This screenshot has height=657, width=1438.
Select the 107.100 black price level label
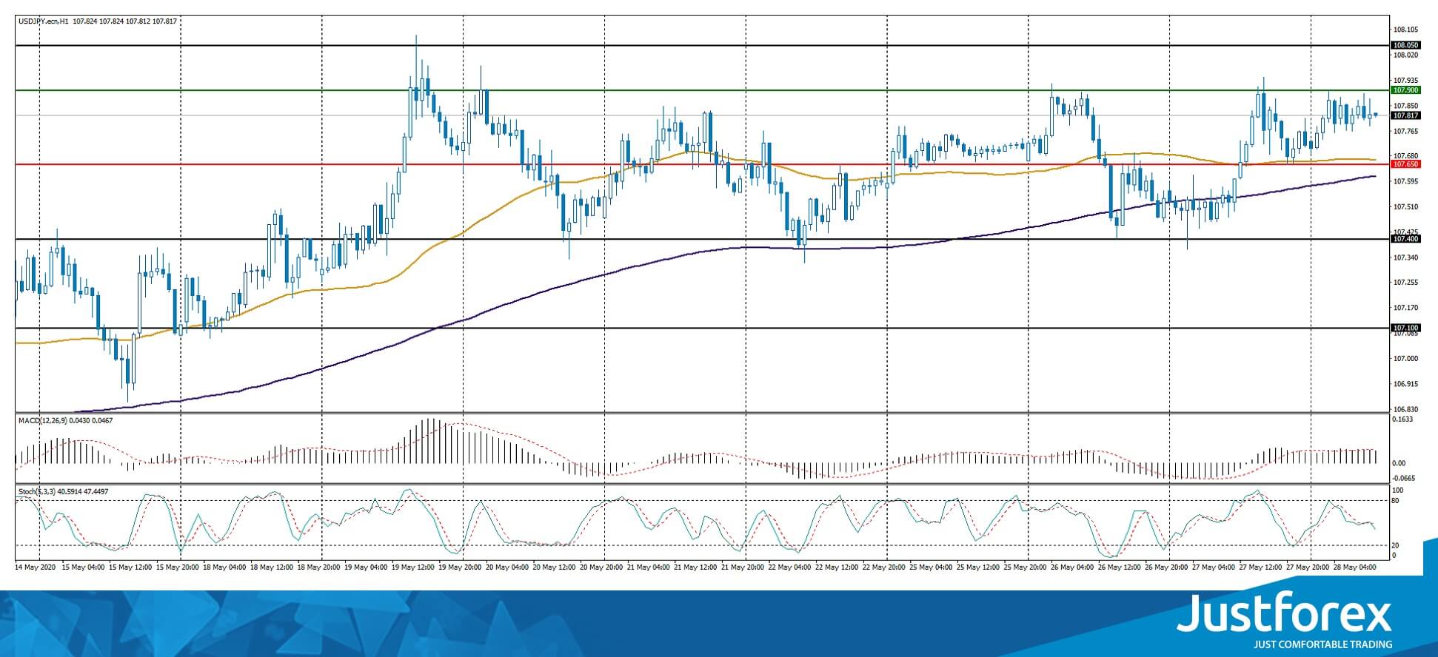(x=1405, y=328)
